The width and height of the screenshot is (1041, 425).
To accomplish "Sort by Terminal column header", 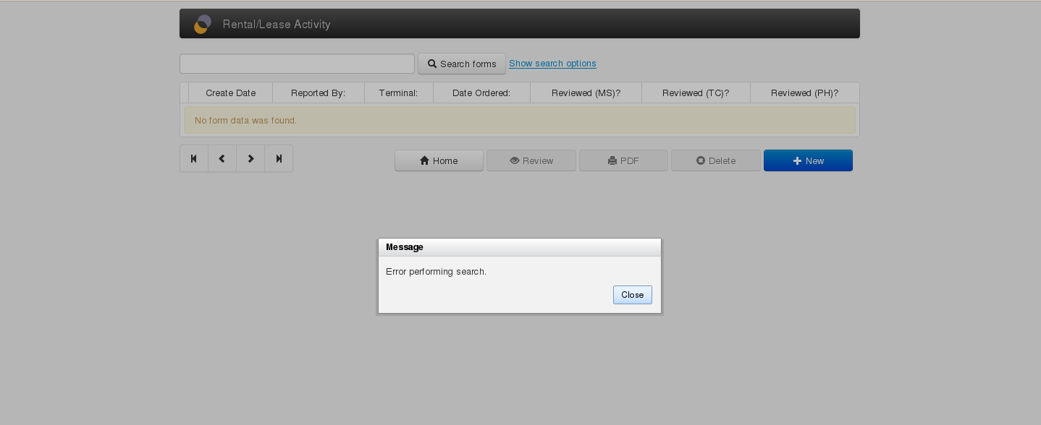I will coord(398,93).
